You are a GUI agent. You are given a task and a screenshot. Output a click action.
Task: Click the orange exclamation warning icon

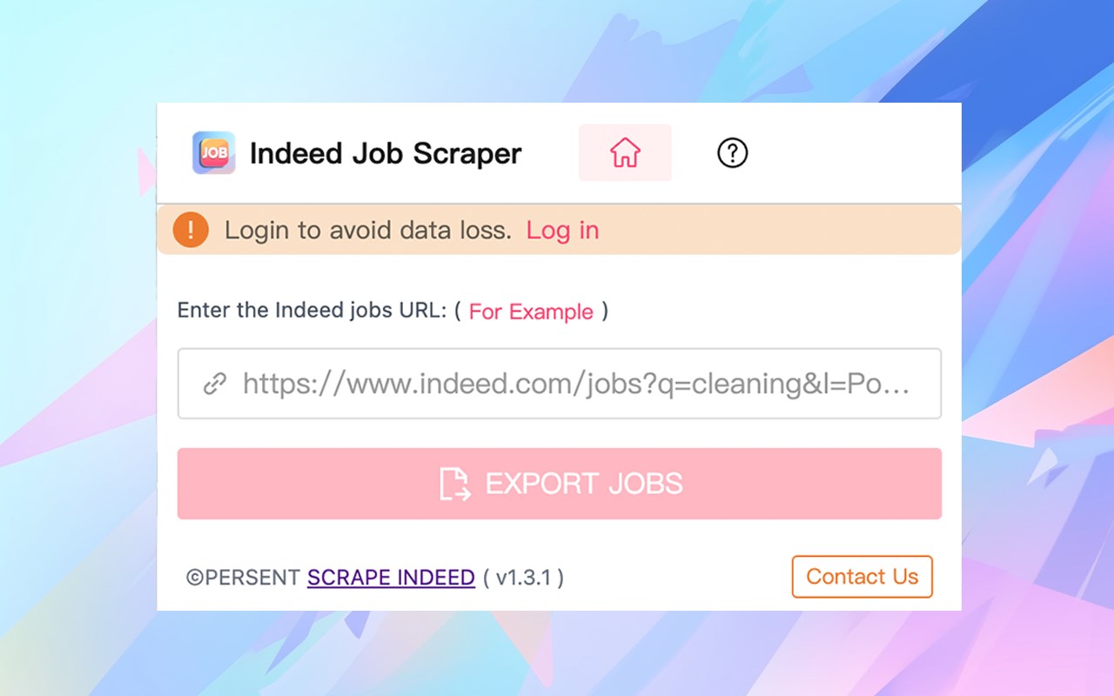191,231
